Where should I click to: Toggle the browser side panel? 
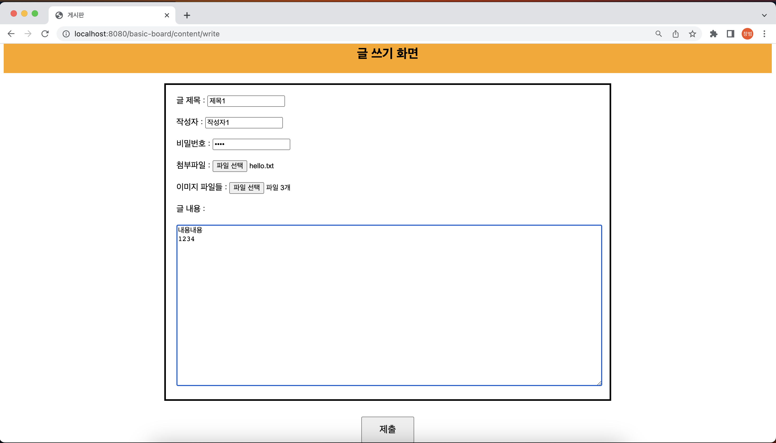(x=731, y=34)
